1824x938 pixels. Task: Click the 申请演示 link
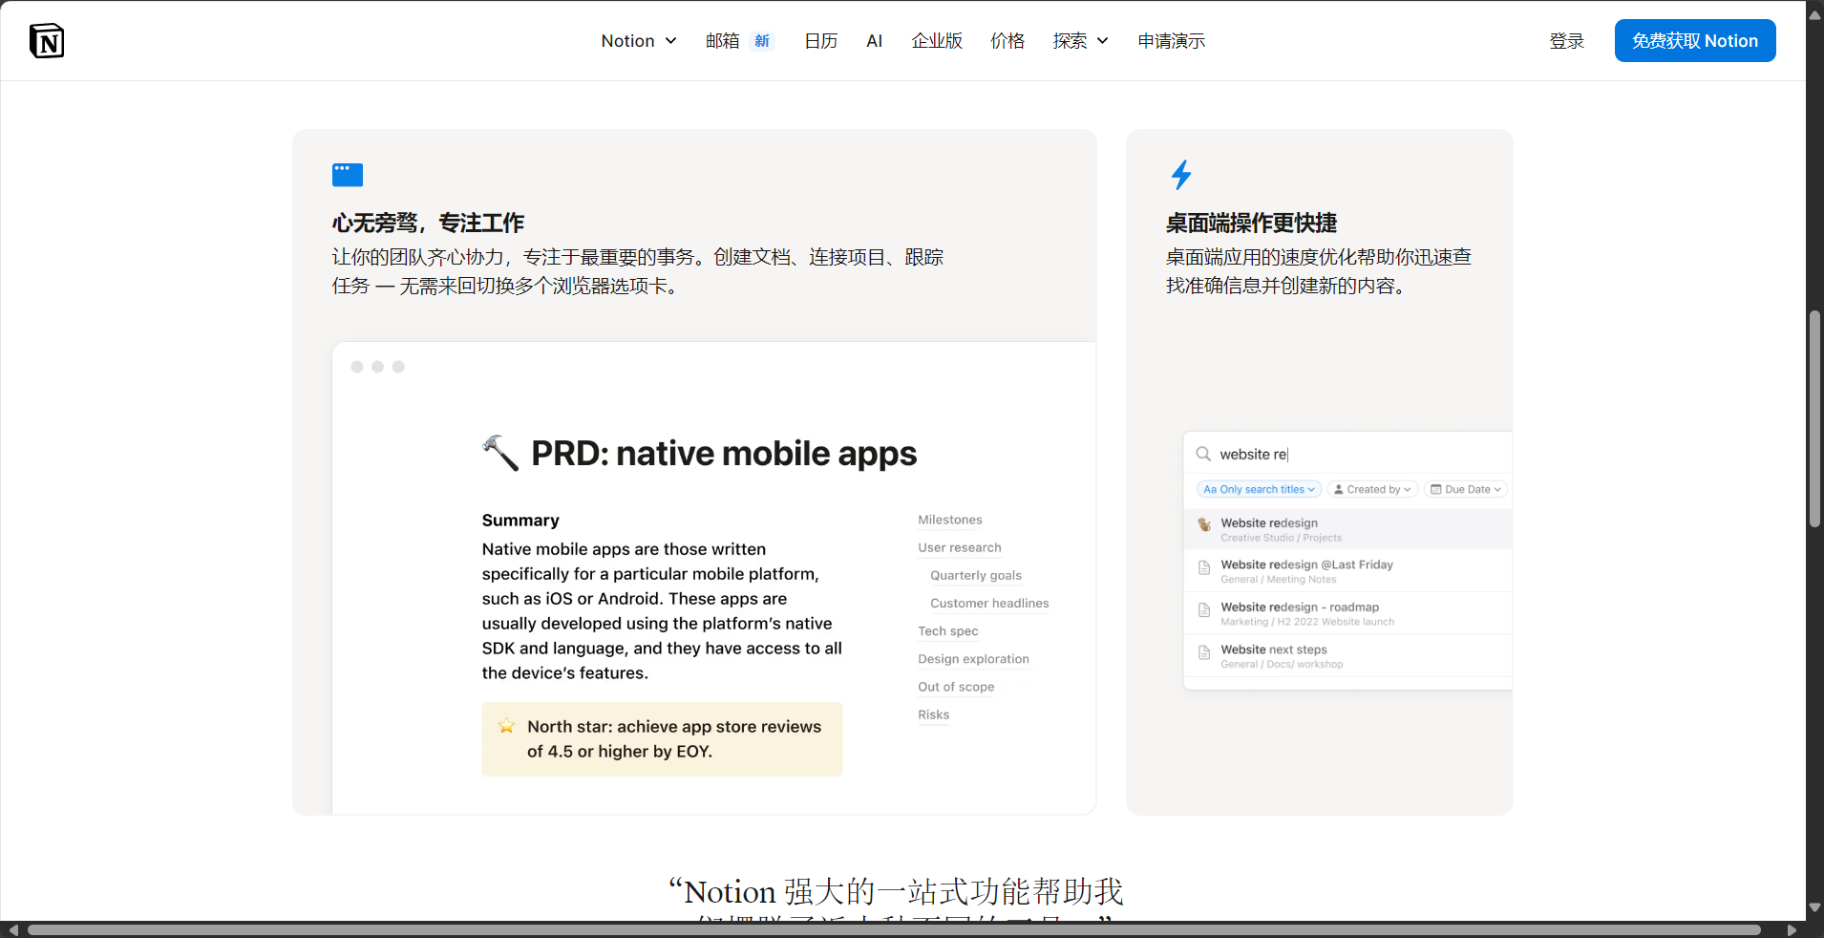tap(1172, 41)
